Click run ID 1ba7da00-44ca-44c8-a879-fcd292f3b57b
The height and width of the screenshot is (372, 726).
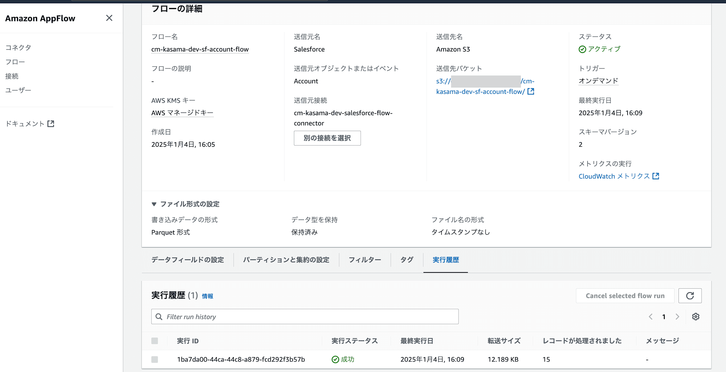click(x=241, y=359)
